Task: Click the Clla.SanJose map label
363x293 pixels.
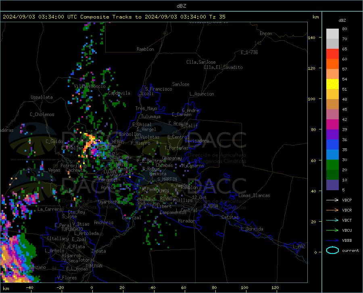Action: pos(201,62)
